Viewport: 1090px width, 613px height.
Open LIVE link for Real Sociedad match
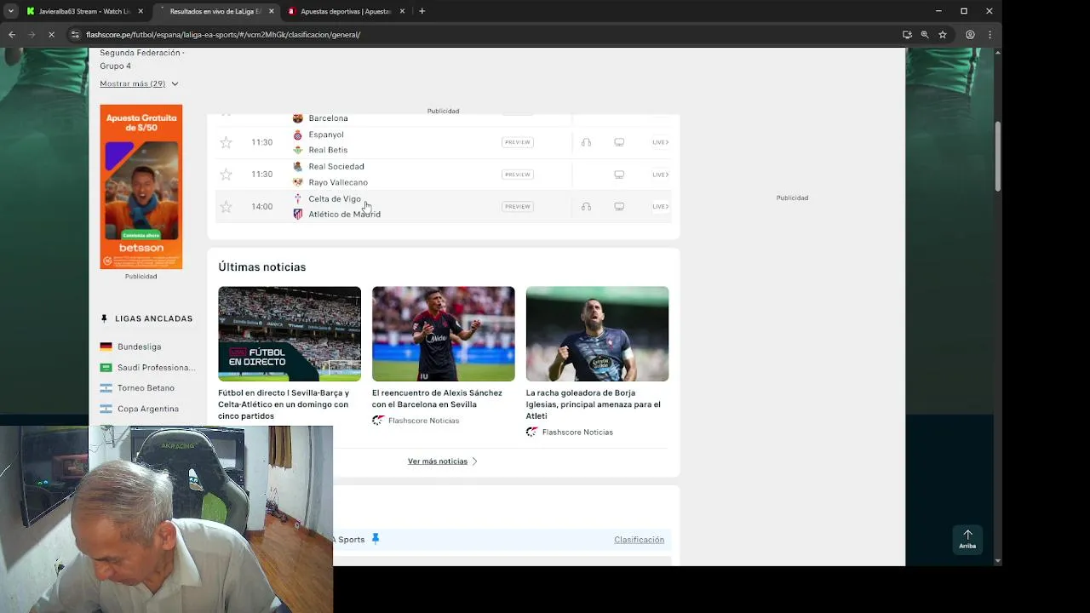click(x=660, y=175)
